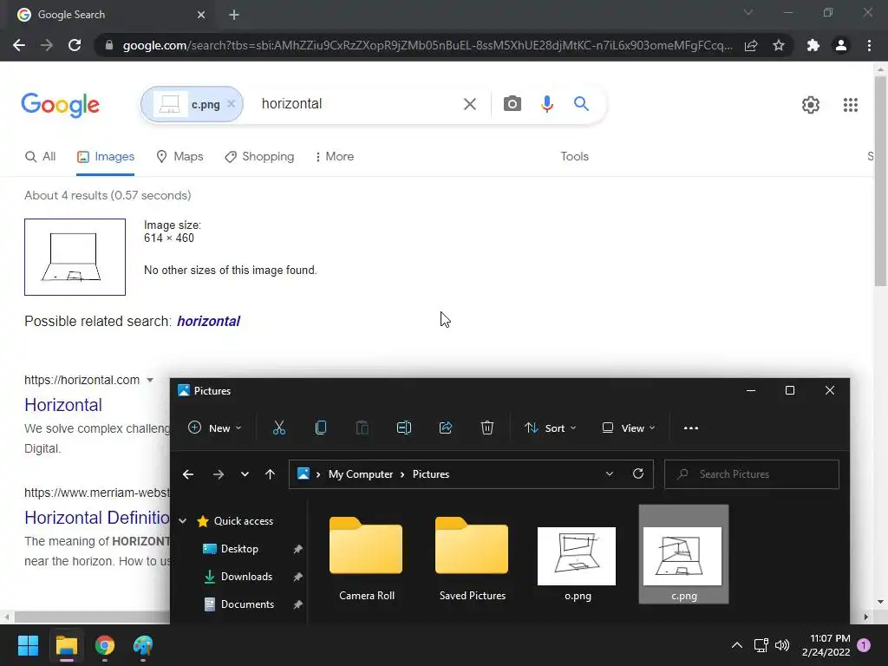
Task: Click My Computer in the breadcrumb
Action: pos(361,474)
